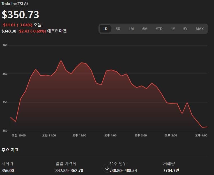Click the 오후 4:00 time label
Screen dimensions: 214x175
201,135
